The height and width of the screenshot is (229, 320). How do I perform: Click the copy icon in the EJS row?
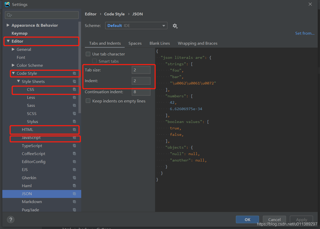click(74, 170)
